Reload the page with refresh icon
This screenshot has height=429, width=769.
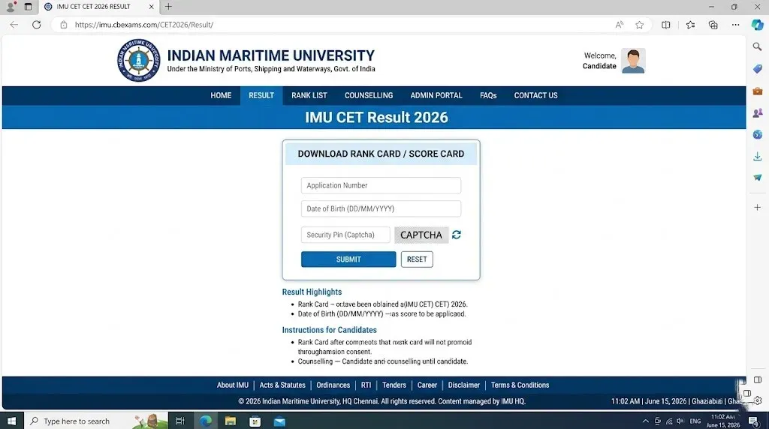[36, 25]
